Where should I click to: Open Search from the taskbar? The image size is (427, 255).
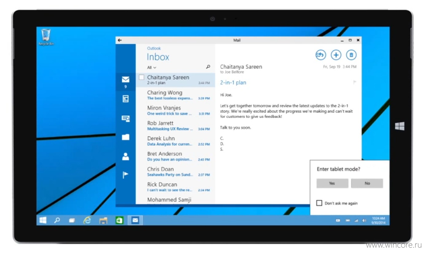pyautogui.click(x=57, y=220)
